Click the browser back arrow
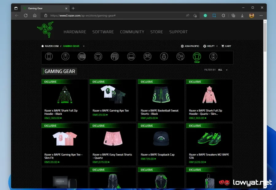This screenshot has height=190, width=276. (17, 16)
